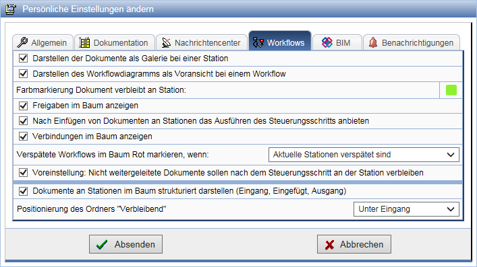Uncheck Voreinstellung nicht weitergeleitete Dokumente checkbox
The height and width of the screenshot is (267, 477).
pos(24,173)
